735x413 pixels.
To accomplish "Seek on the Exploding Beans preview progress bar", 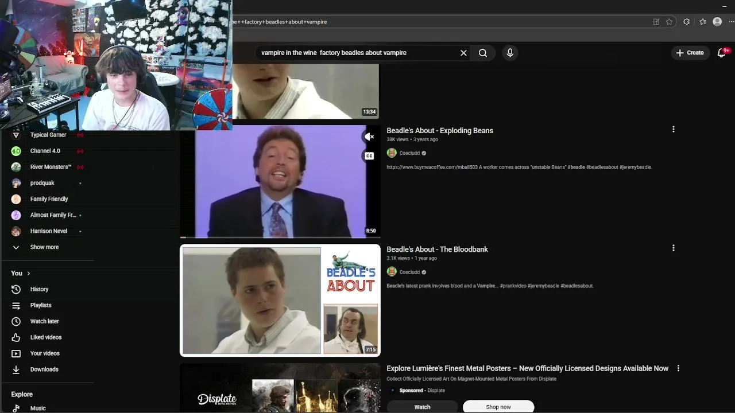I will click(x=280, y=236).
